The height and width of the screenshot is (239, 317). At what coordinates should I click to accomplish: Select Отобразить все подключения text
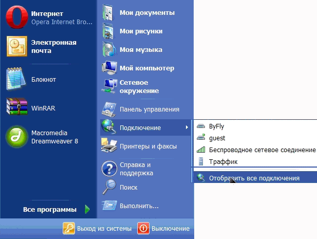(254, 178)
